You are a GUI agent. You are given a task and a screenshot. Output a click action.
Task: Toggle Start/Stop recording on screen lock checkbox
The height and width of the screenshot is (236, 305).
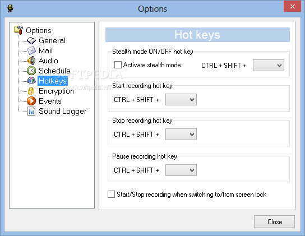click(111, 194)
